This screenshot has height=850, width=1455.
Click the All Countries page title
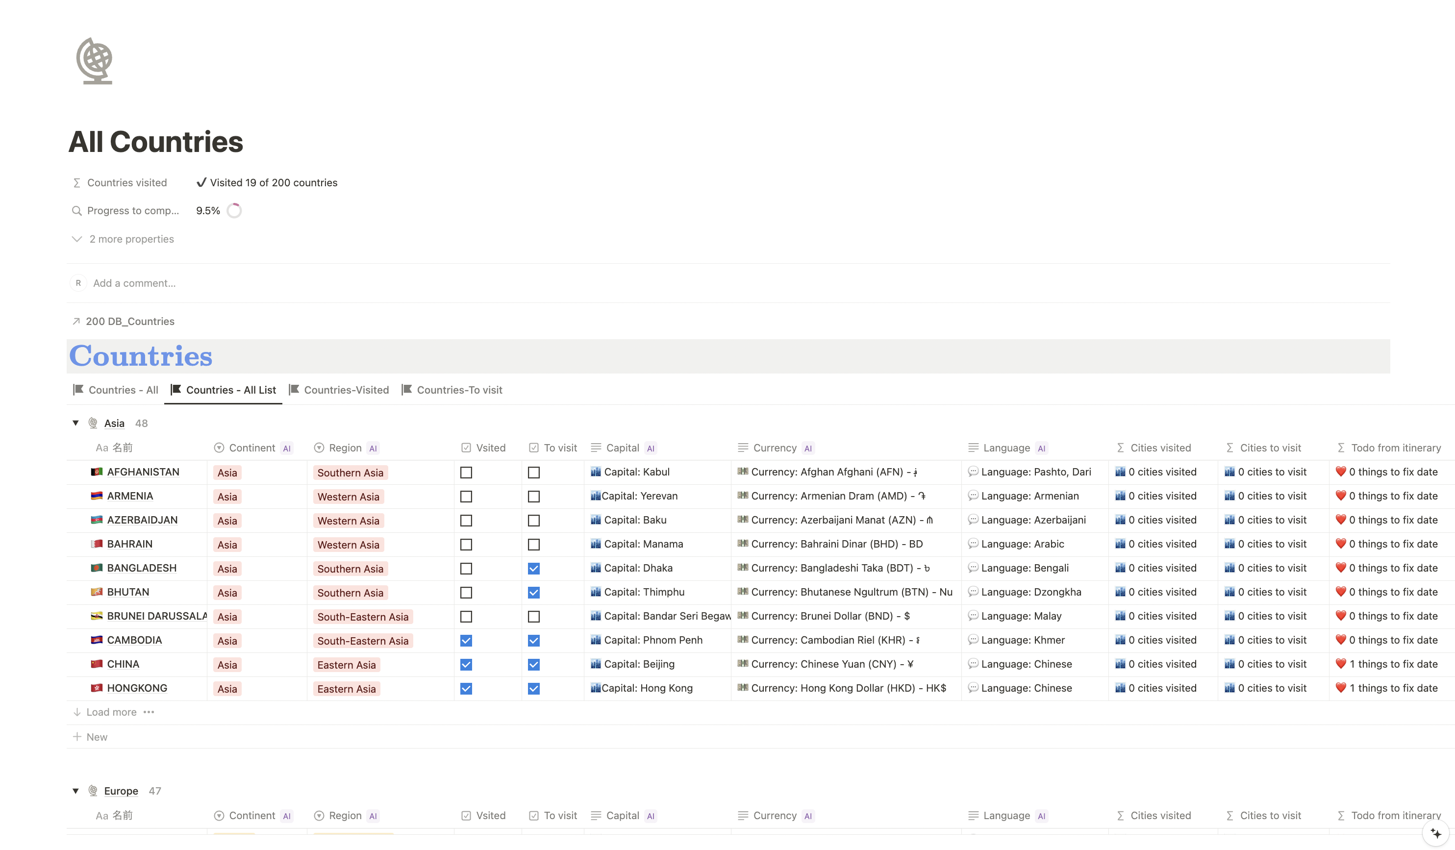coord(156,142)
